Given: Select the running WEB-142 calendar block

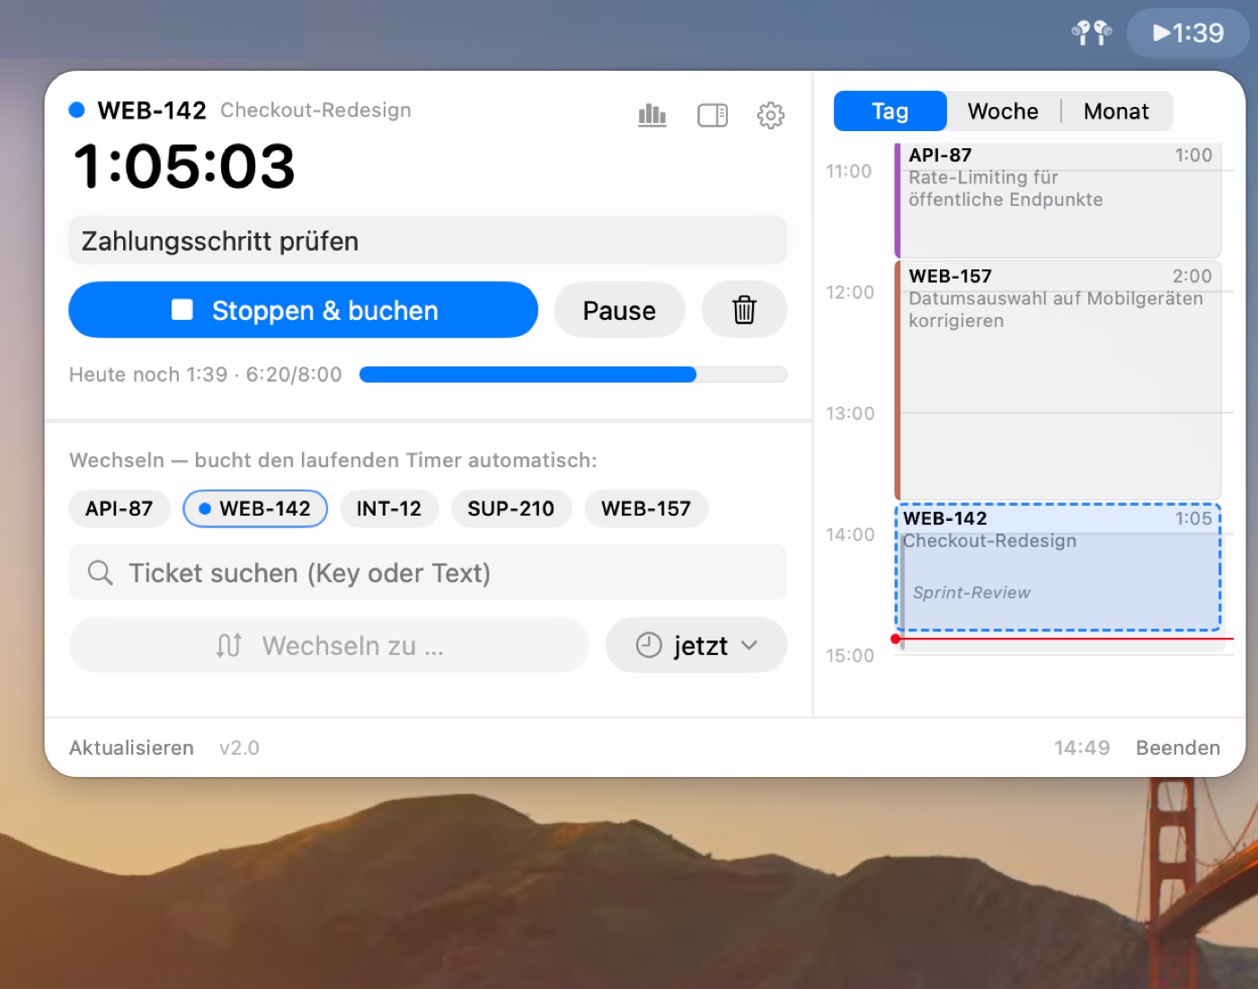Looking at the screenshot, I should (1058, 568).
